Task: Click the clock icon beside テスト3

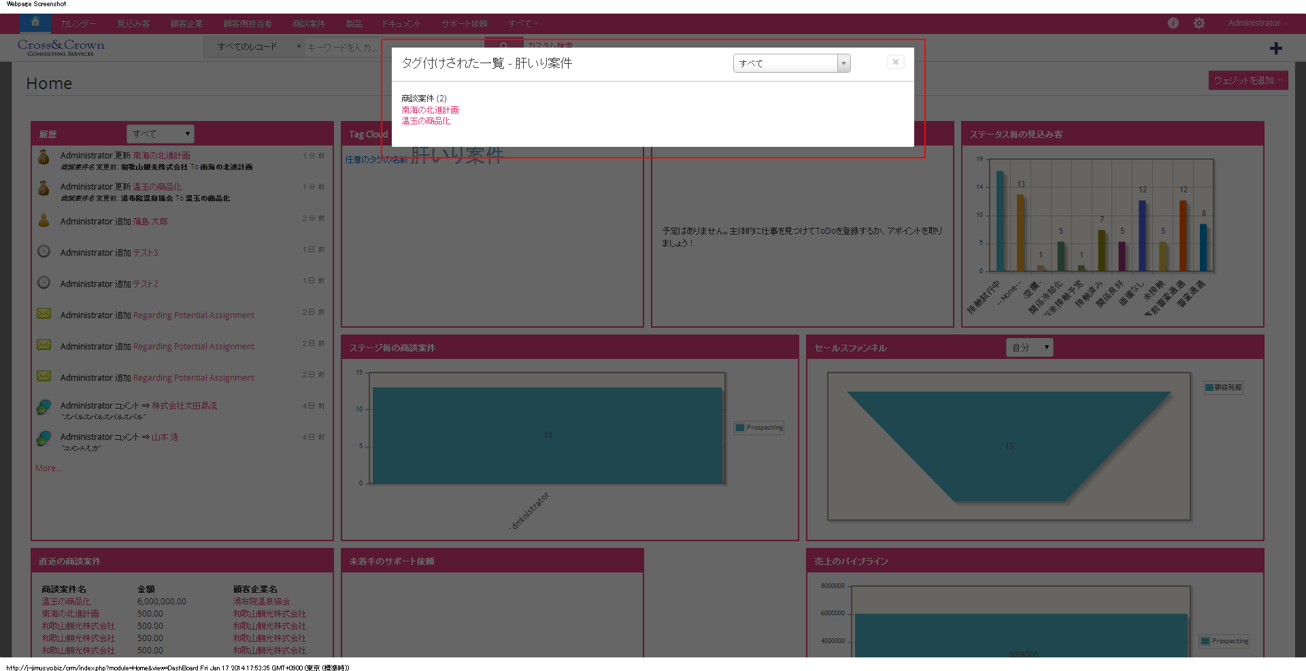Action: click(44, 251)
